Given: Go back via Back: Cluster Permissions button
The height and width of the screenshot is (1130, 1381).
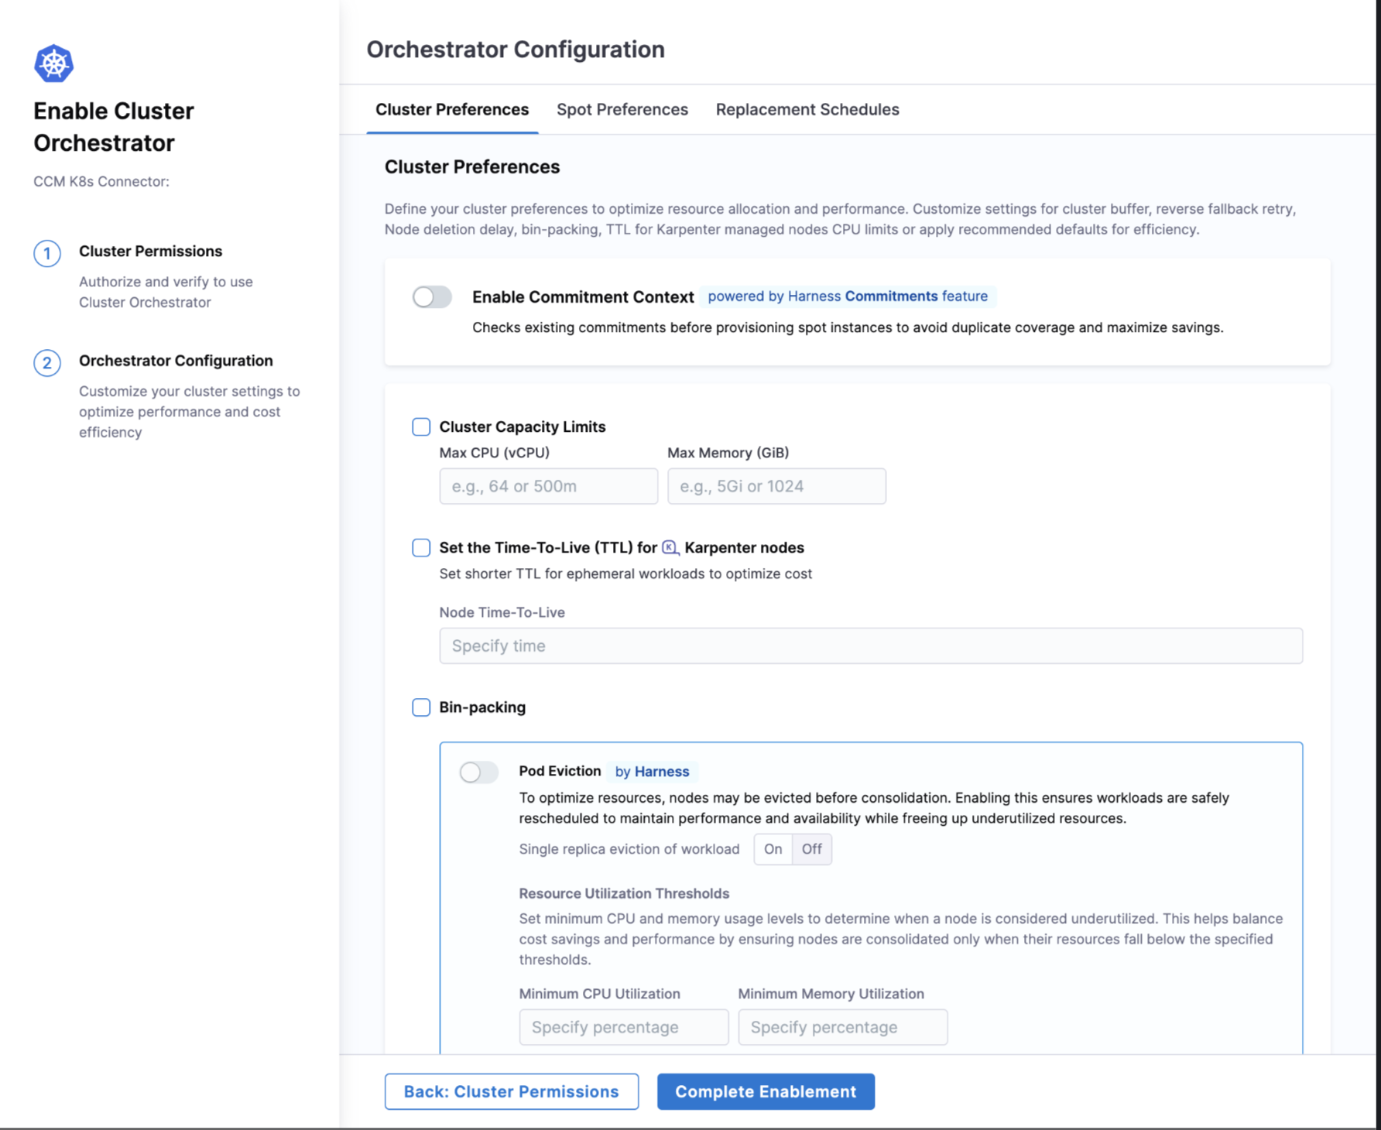Looking at the screenshot, I should [511, 1091].
